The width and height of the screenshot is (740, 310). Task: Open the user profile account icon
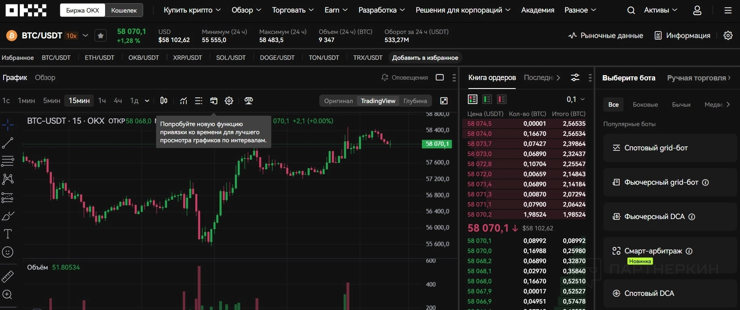697,11
